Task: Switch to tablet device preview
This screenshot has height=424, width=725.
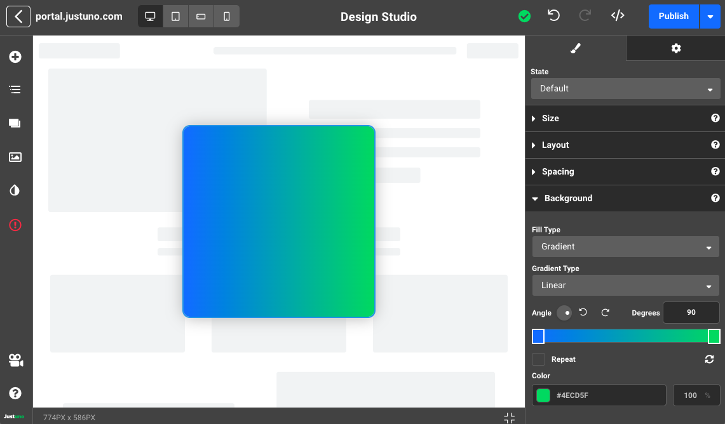Action: 176,17
